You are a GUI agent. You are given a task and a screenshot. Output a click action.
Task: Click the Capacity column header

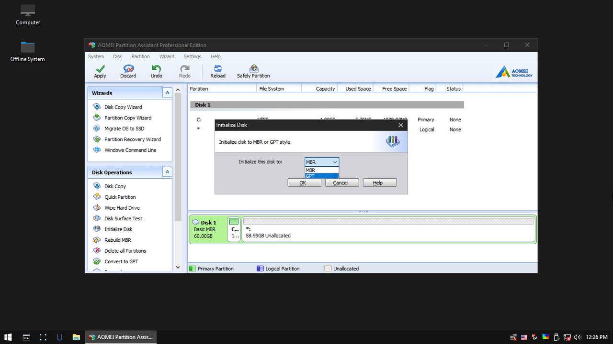319,88
